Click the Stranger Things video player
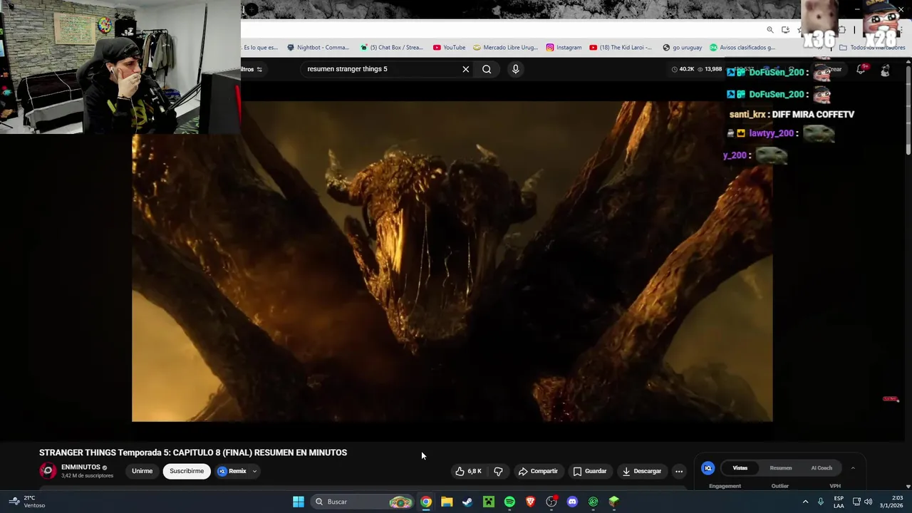 click(x=452, y=261)
